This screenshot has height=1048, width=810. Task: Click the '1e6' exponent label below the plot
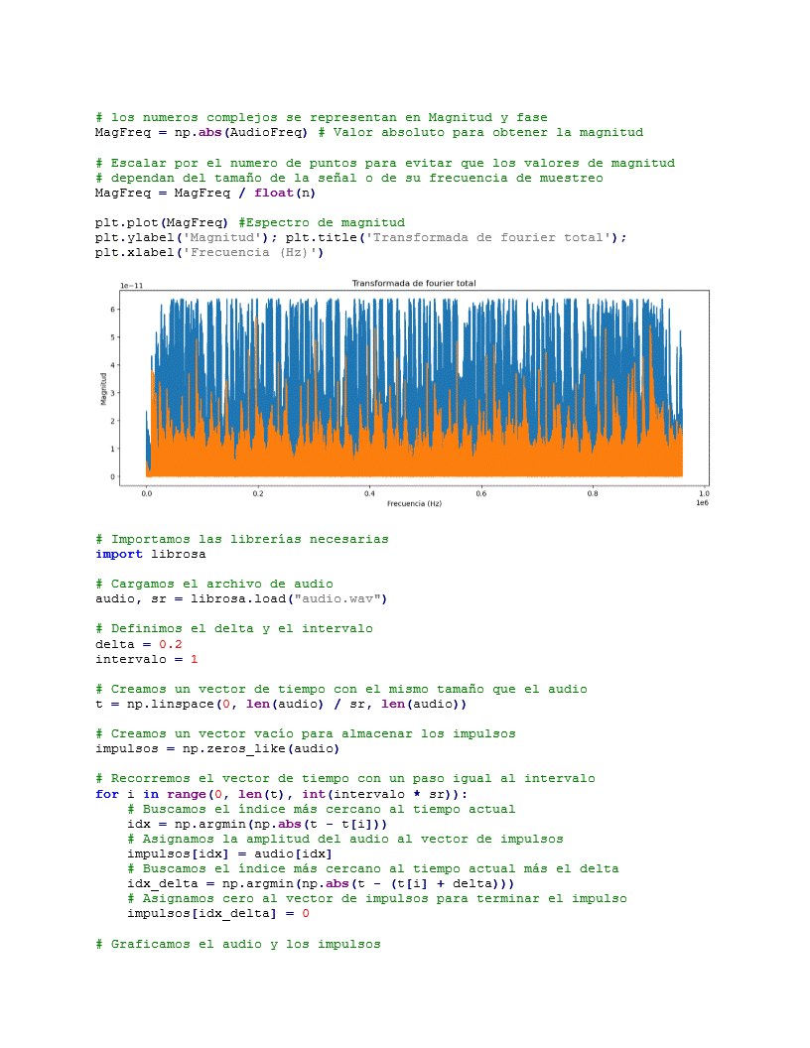pyautogui.click(x=701, y=503)
